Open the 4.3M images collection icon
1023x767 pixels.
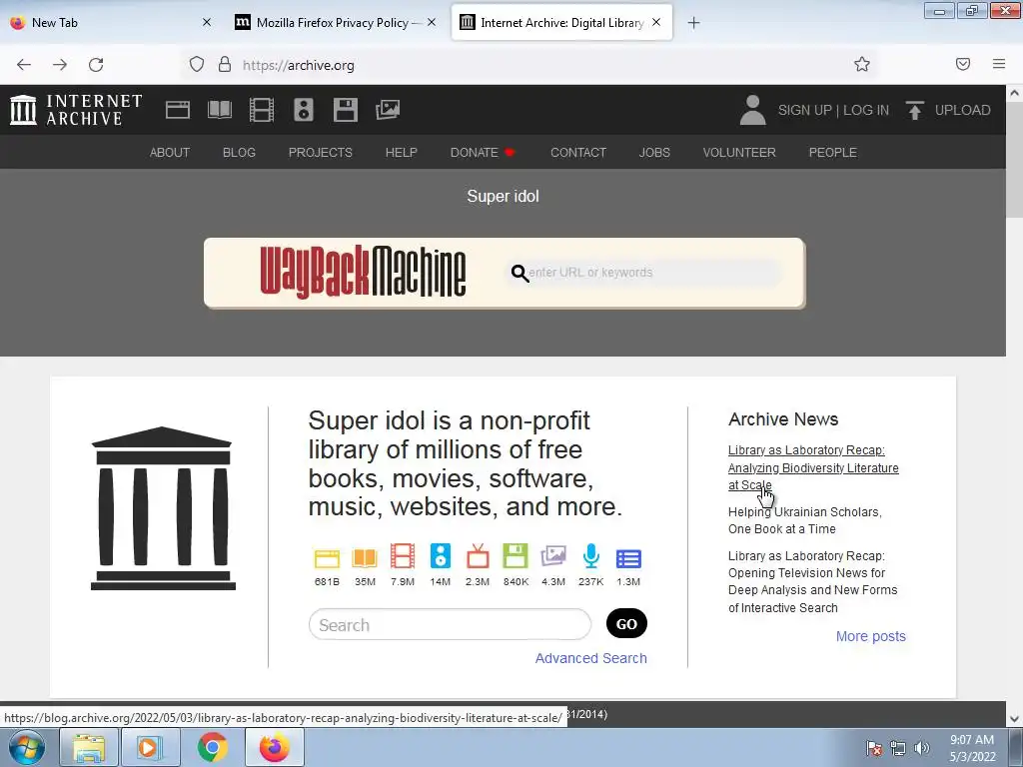(x=553, y=556)
